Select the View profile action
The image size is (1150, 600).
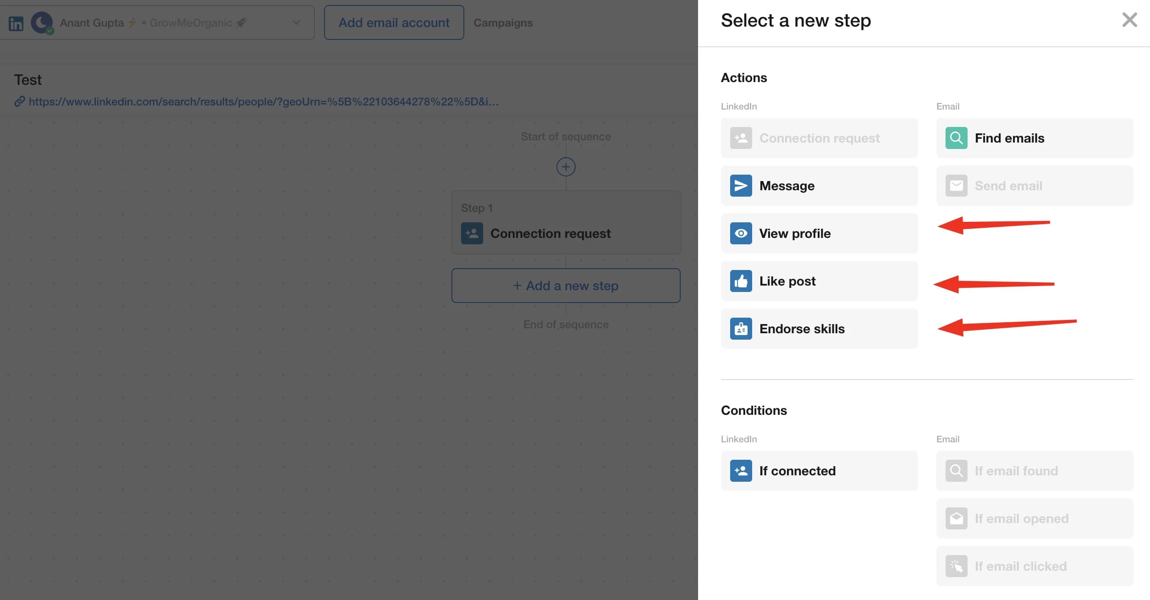click(x=819, y=233)
